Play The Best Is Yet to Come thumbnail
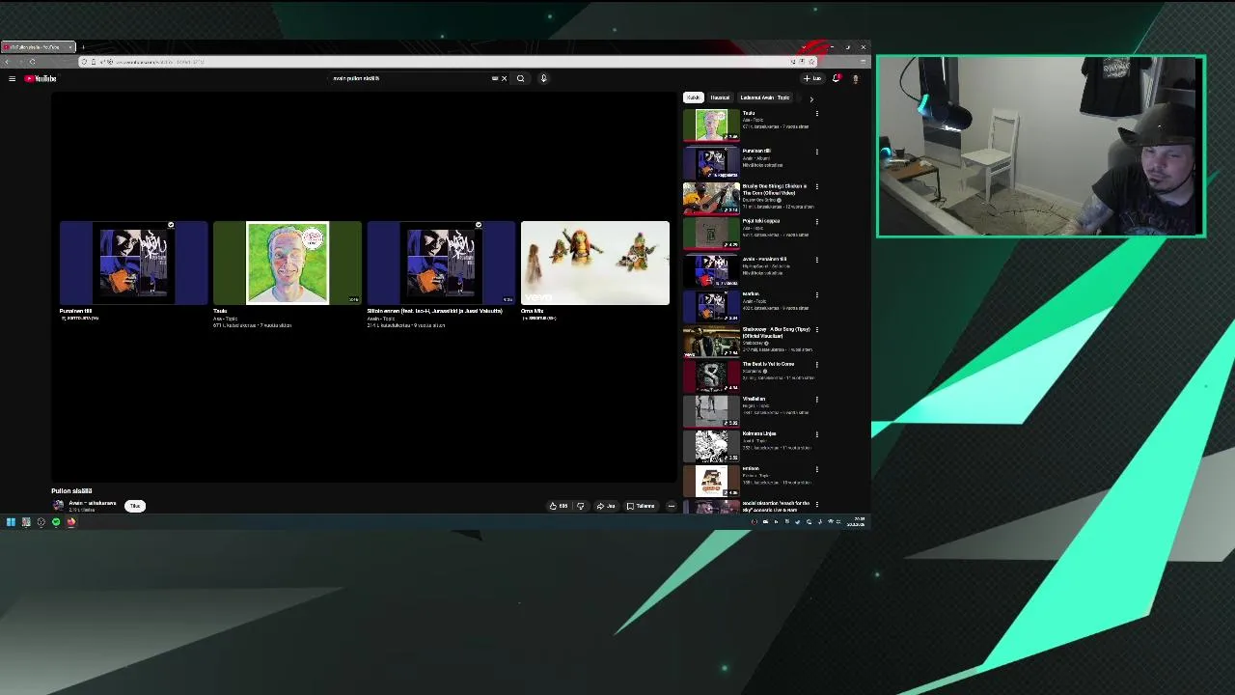1235x695 pixels. (711, 375)
